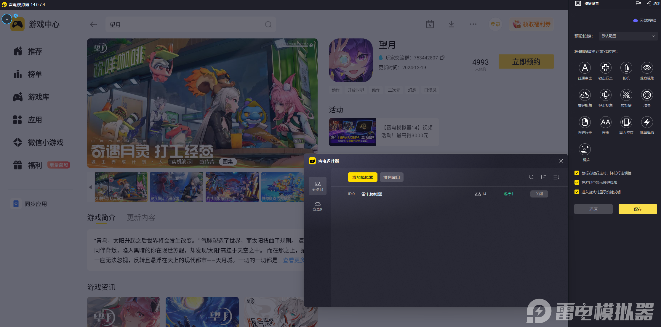Click the 退出 exit button
This screenshot has width=661, height=327.
(x=654, y=4)
